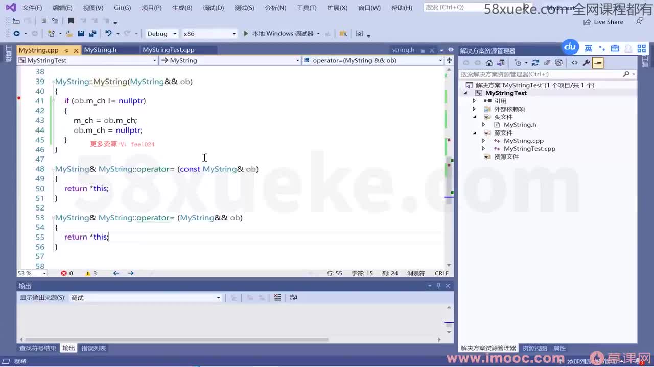Viewport: 654px width, 367px height.
Task: Click the navigate backward arrow in main toolbar
Action: (16, 33)
